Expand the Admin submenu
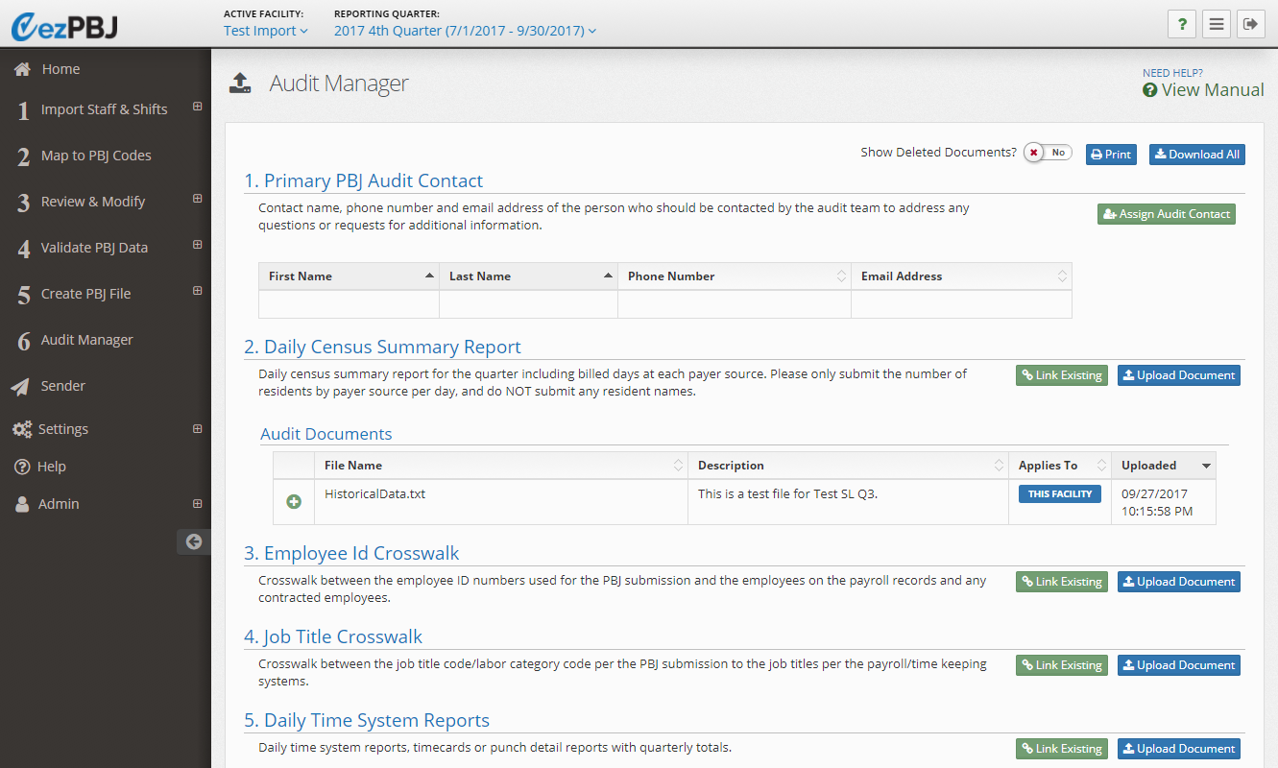 coord(197,503)
